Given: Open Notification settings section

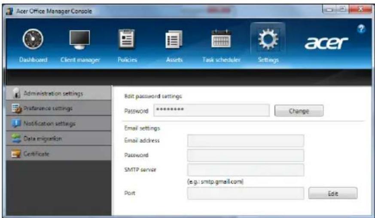Looking at the screenshot, I should 58,123.
